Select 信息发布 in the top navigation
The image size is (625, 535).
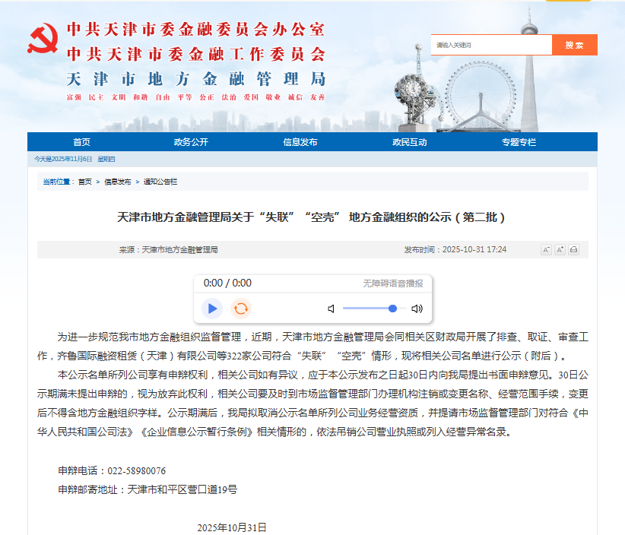tap(301, 142)
